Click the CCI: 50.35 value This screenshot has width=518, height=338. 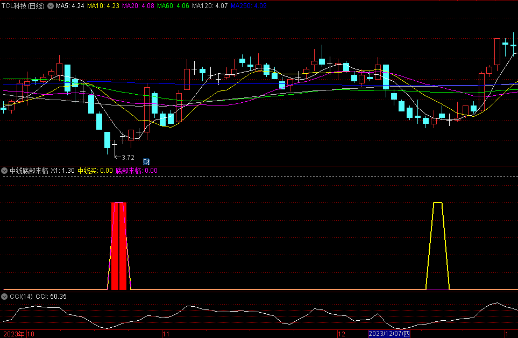pyautogui.click(x=51, y=297)
